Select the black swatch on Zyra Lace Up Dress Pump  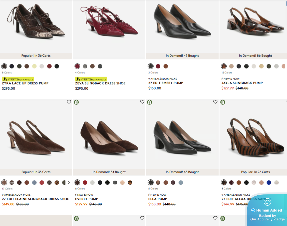click(57, 66)
